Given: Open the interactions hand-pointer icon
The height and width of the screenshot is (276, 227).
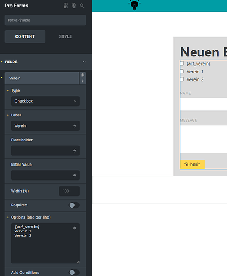Looking at the screenshot, I should click(74, 6).
